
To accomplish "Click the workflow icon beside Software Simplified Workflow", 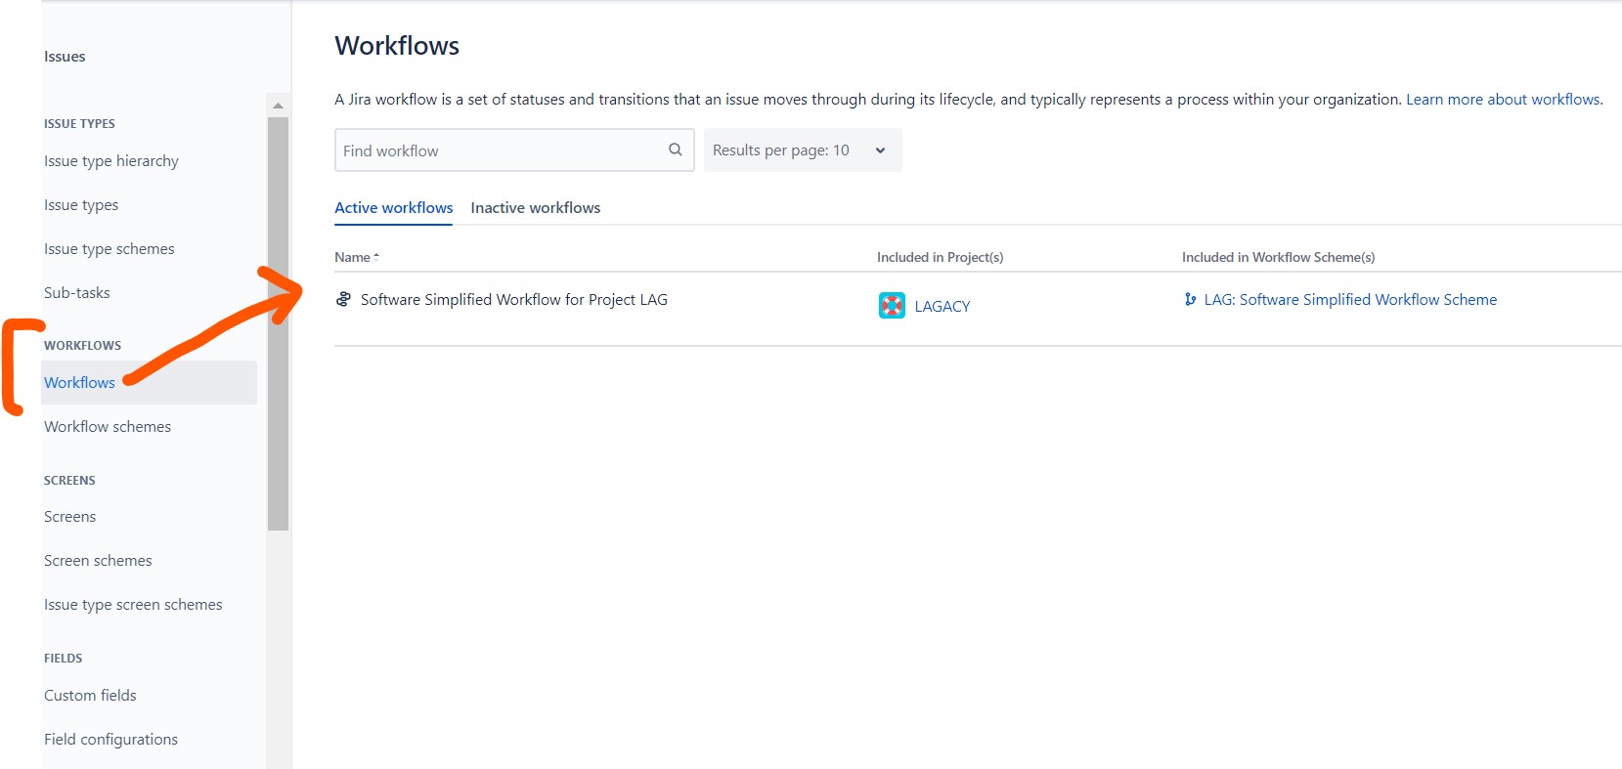I will pos(343,299).
